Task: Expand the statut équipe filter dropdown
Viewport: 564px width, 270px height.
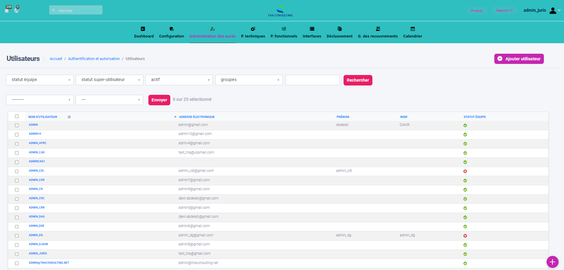Action: (x=40, y=80)
